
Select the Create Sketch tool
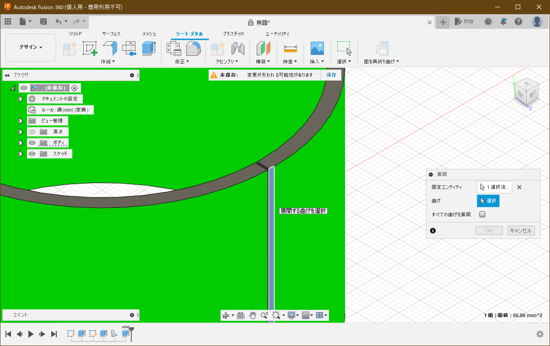(90, 49)
